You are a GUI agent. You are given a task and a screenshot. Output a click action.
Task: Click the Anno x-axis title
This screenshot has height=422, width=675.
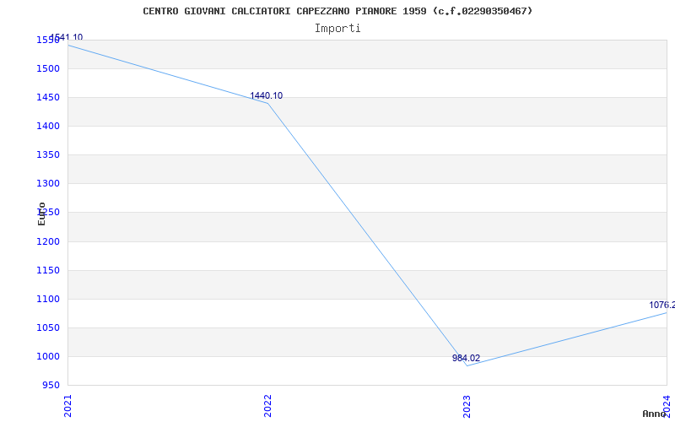(655, 414)
